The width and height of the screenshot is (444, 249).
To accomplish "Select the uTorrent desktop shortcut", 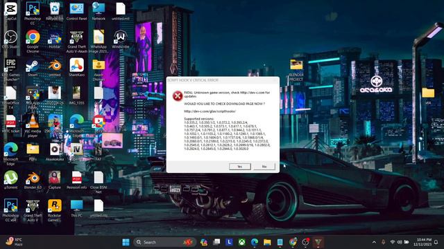I will coord(11,180).
